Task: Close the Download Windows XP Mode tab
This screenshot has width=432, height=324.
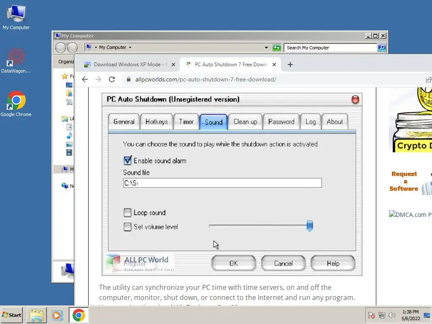Action: click(x=173, y=65)
